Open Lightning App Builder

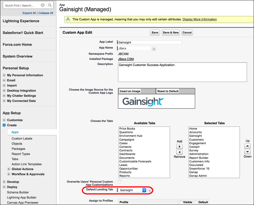[x=22, y=197]
